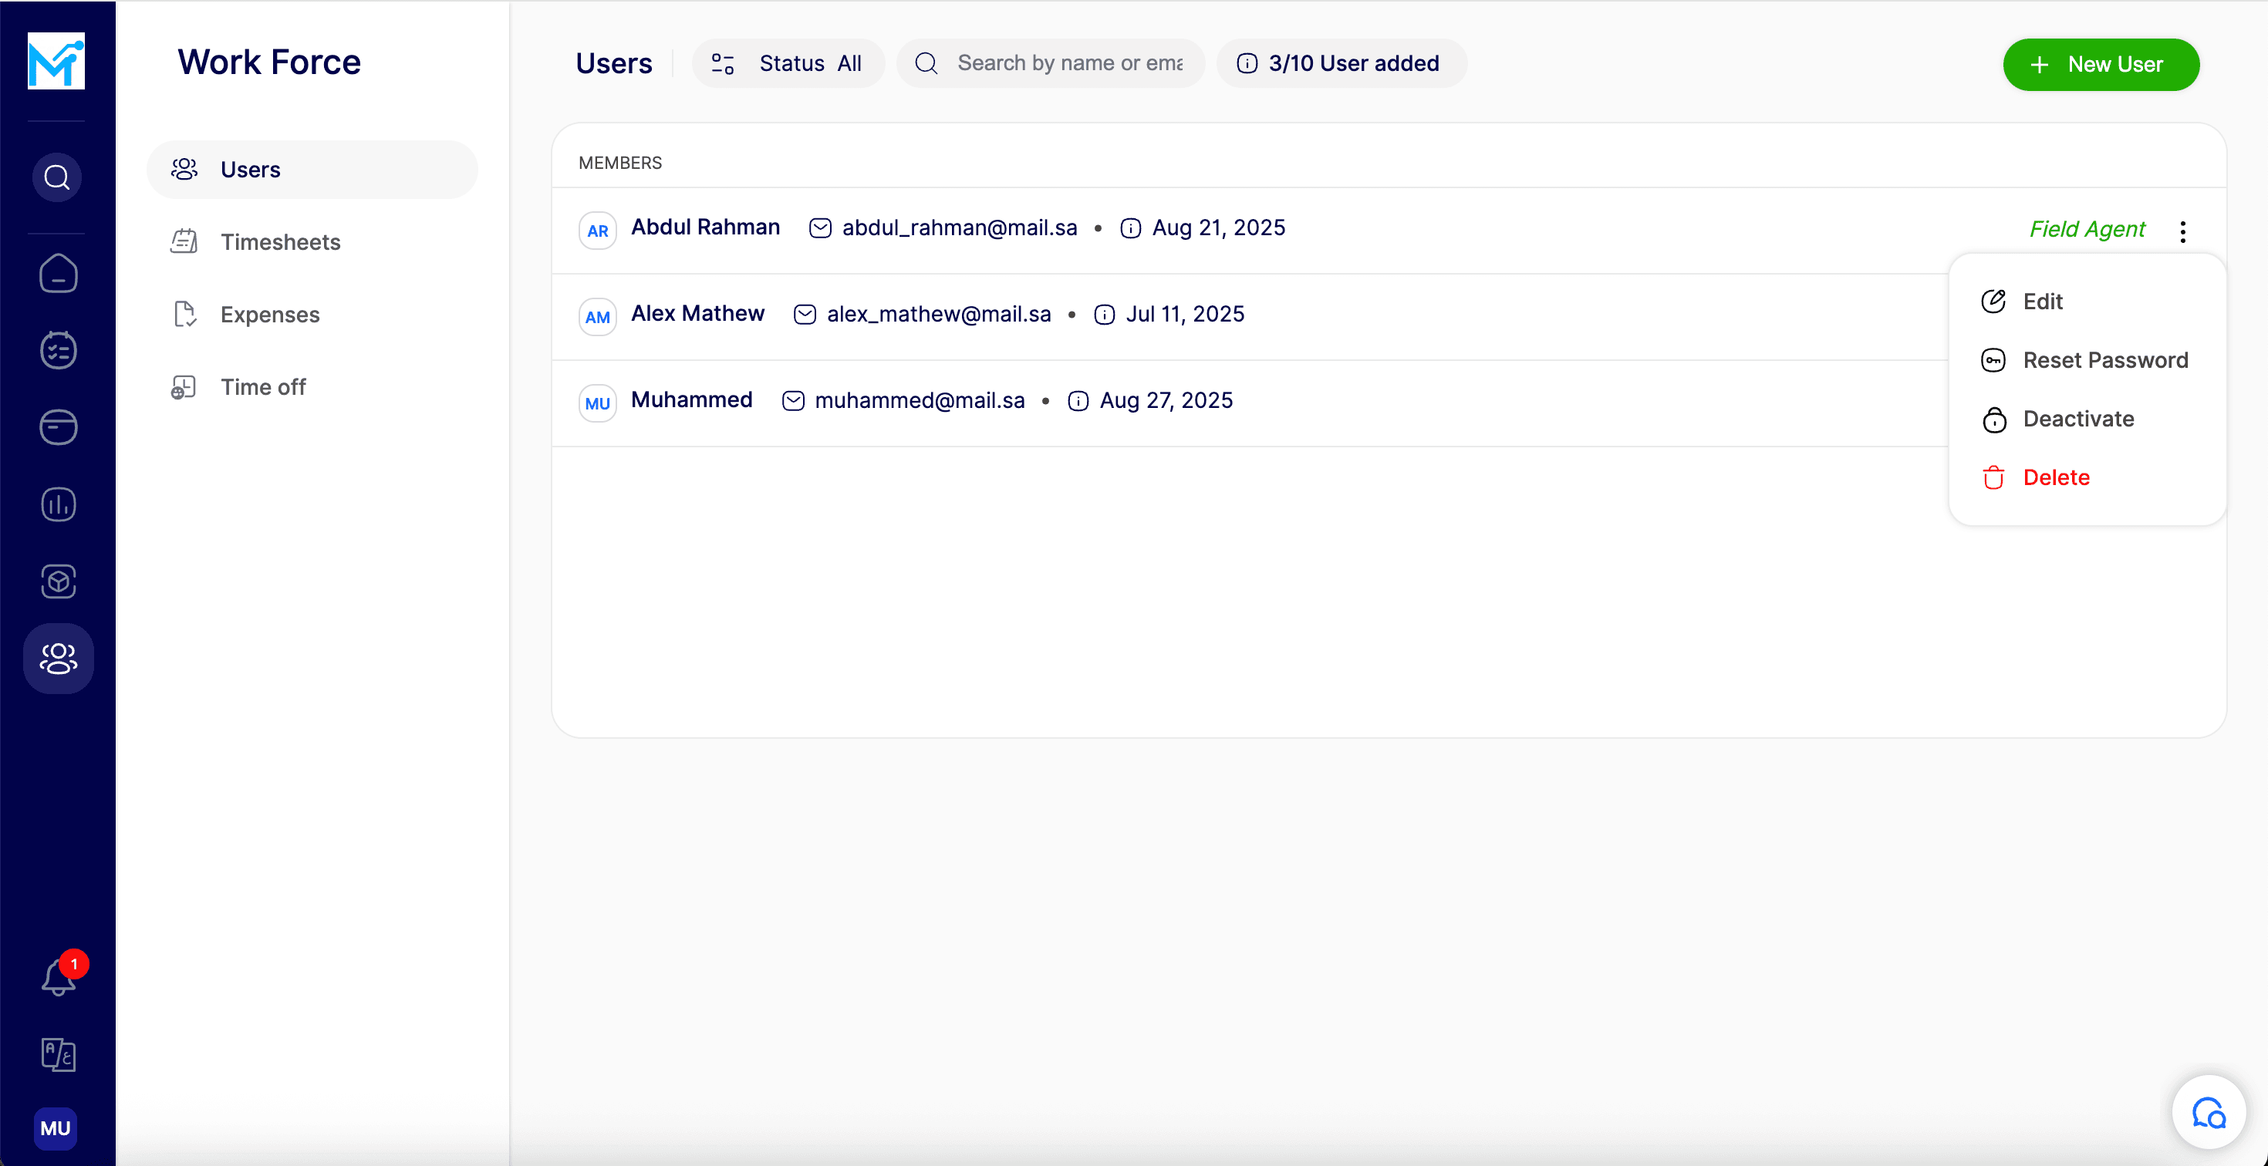This screenshot has width=2268, height=1166.
Task: Select Users in Work Force menu
Action: click(312, 170)
